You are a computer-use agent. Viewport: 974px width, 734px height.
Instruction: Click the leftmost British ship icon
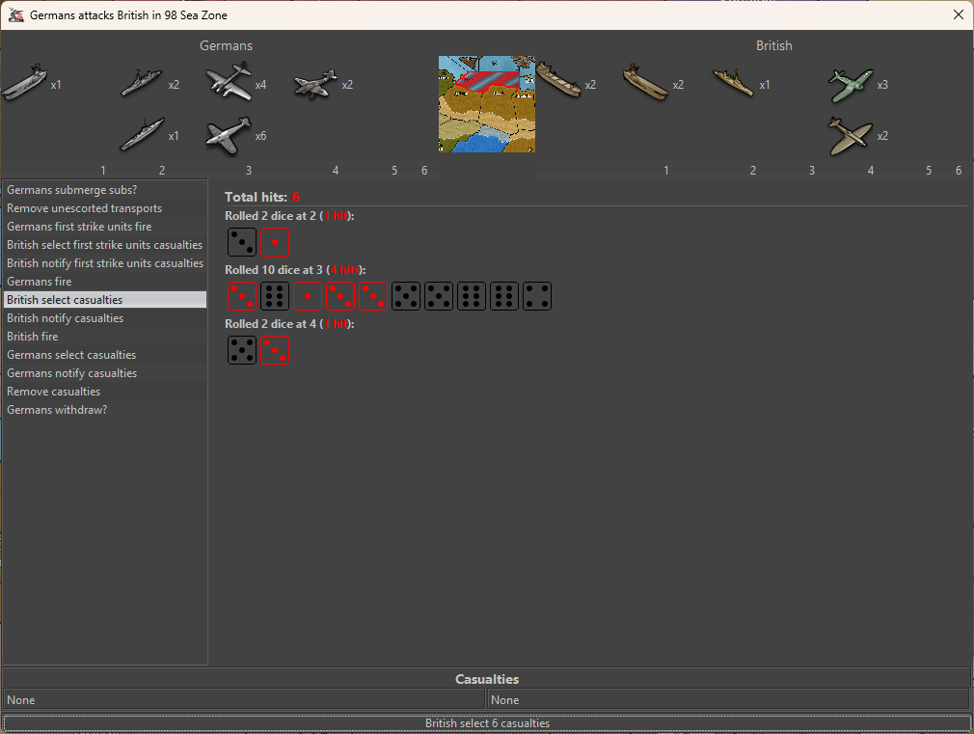[558, 83]
